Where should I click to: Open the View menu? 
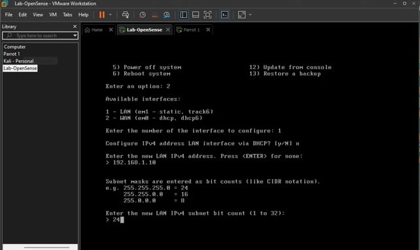pos(38,15)
